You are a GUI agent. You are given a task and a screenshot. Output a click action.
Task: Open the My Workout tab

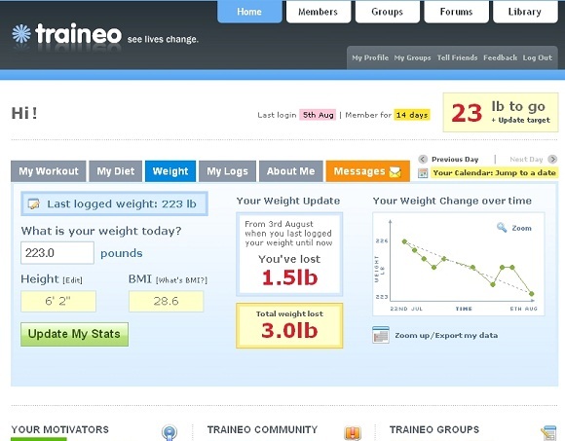click(x=49, y=171)
